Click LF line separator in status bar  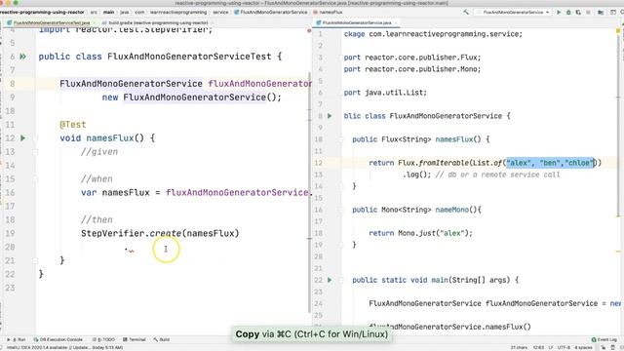coord(551,347)
